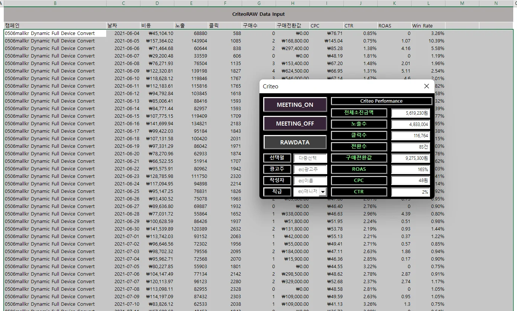Click the 날짜 header cell
The image size is (517, 311).
[123, 26]
